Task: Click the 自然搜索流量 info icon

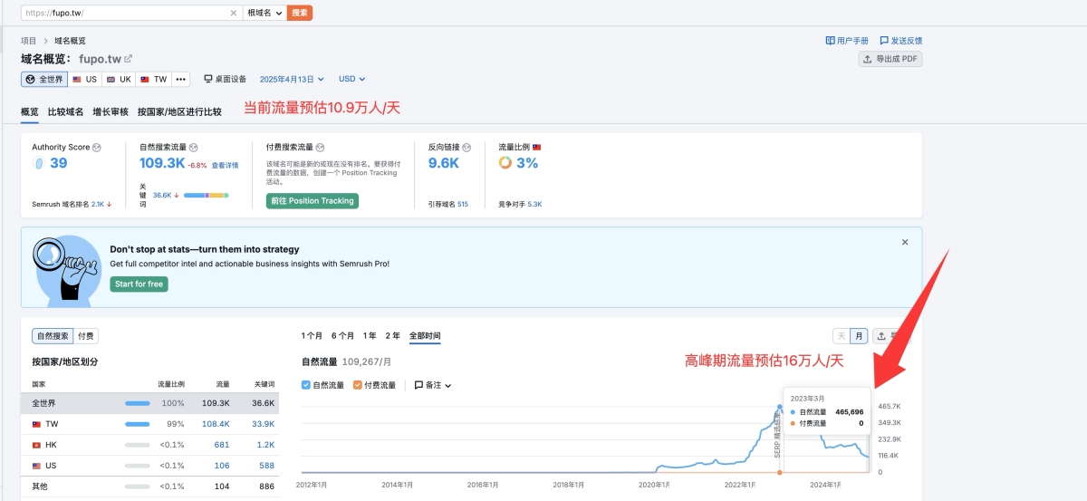Action: [192, 147]
